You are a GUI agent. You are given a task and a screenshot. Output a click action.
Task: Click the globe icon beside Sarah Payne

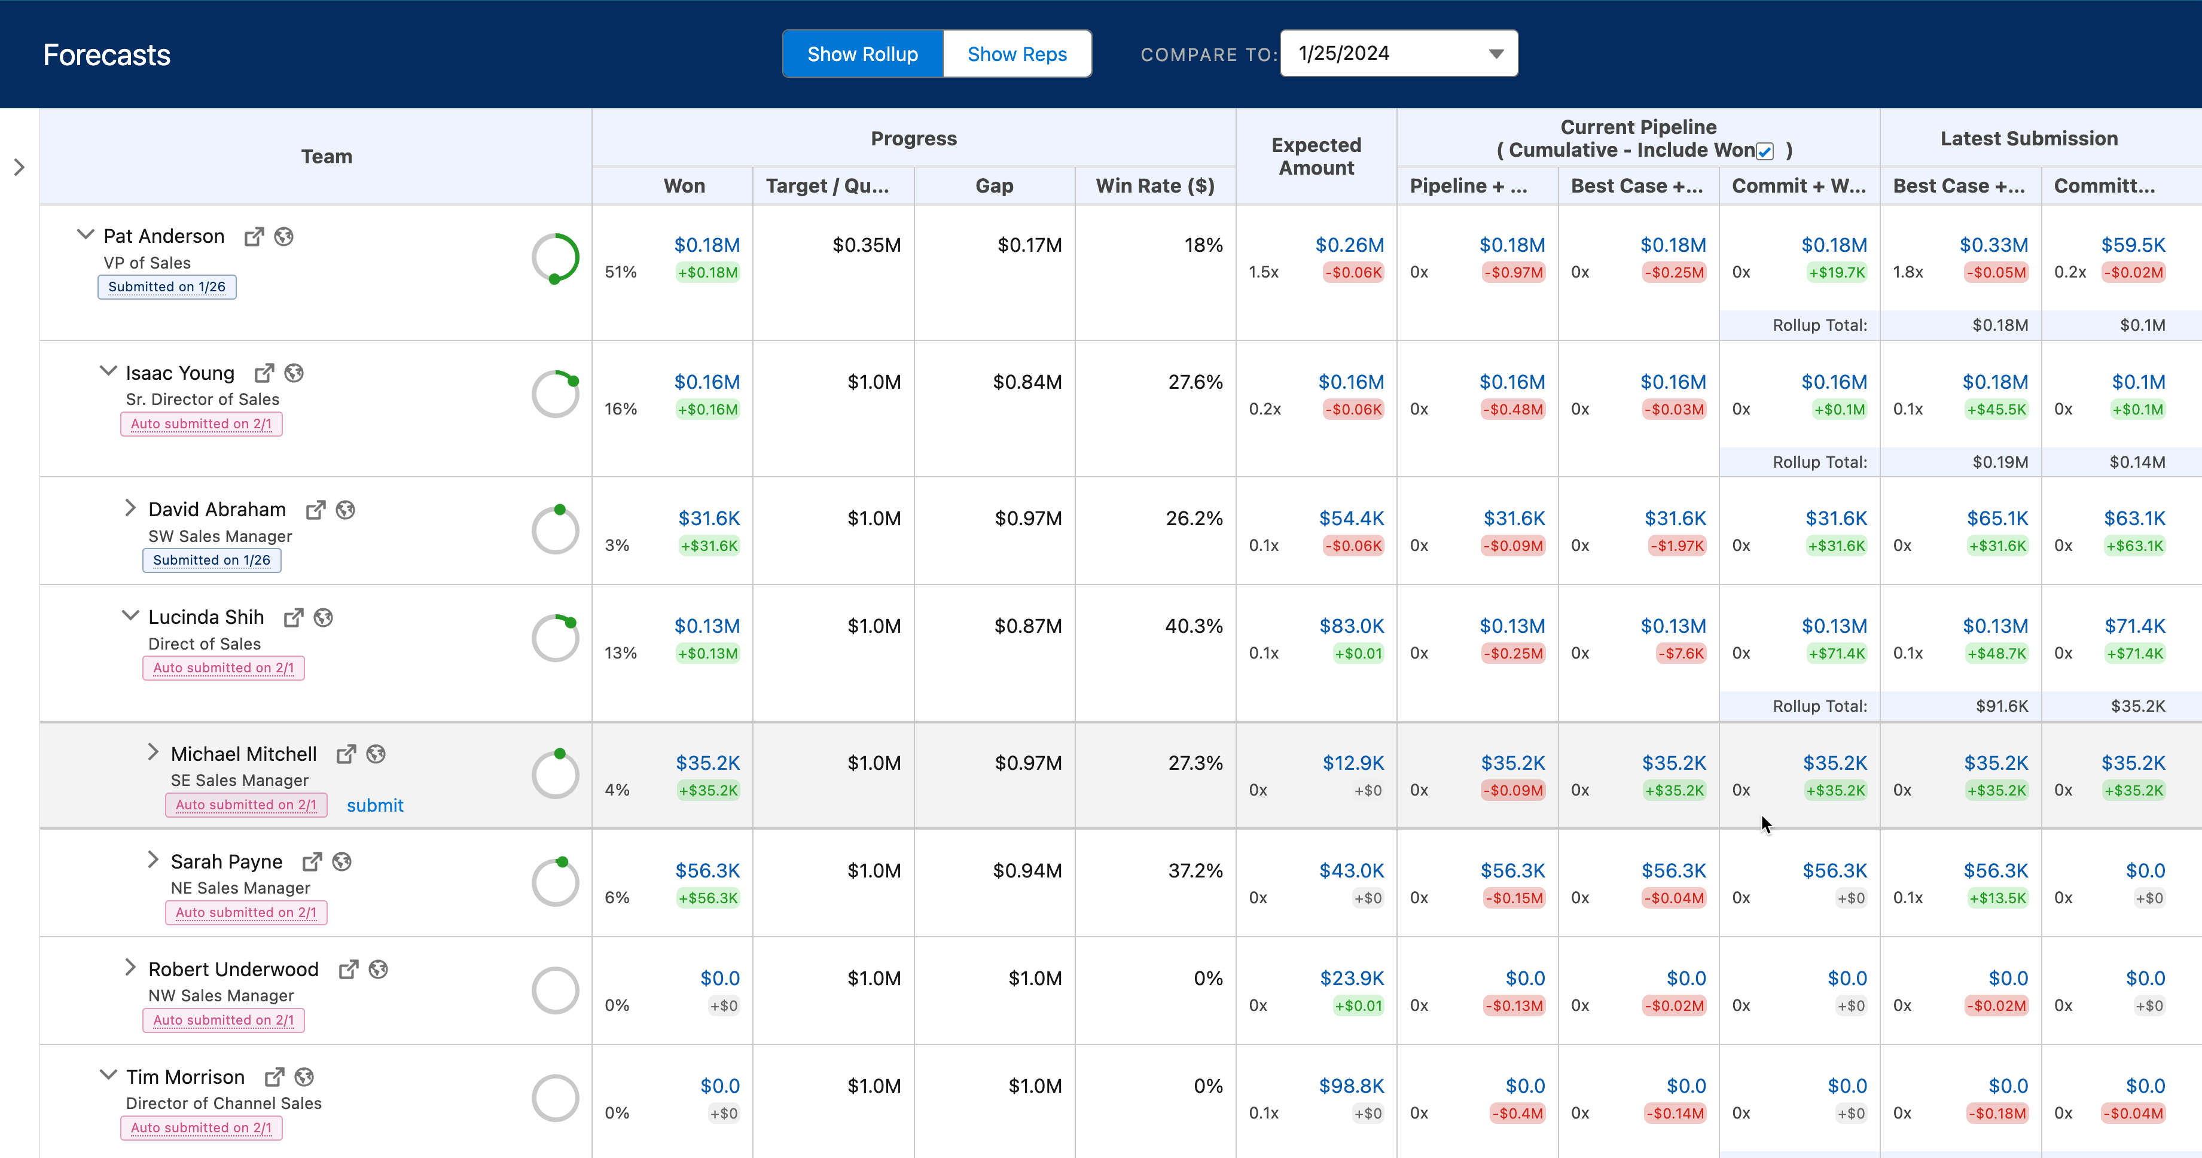tap(342, 862)
